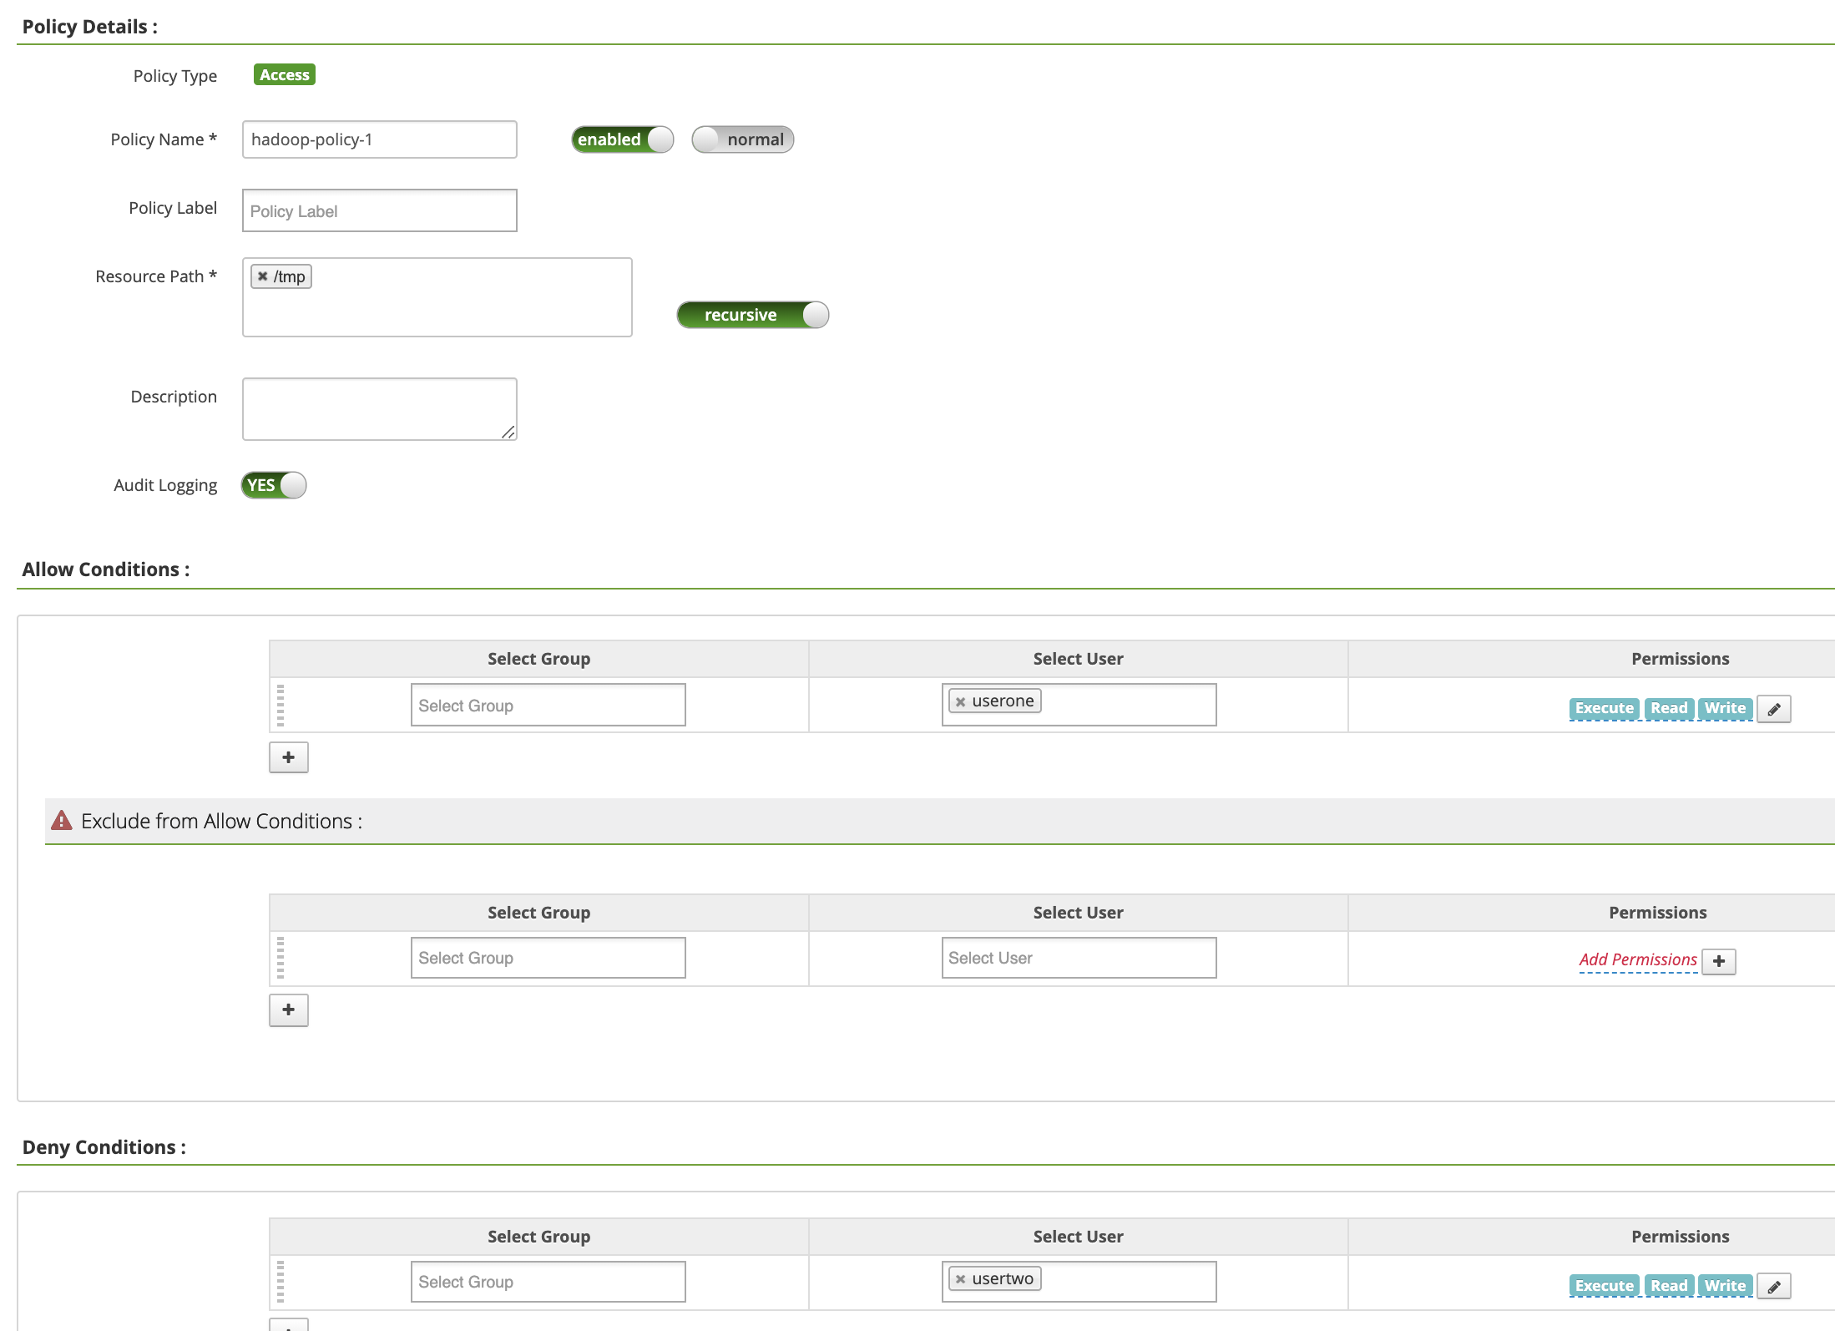Click the Description text area

379,408
